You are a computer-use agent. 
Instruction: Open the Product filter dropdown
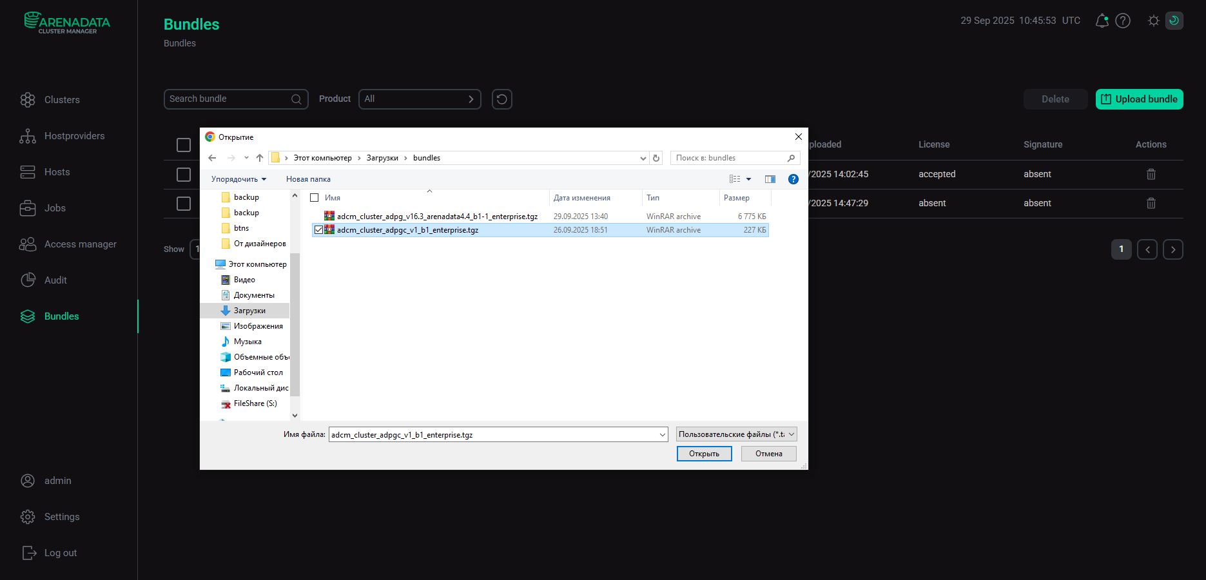[420, 99]
